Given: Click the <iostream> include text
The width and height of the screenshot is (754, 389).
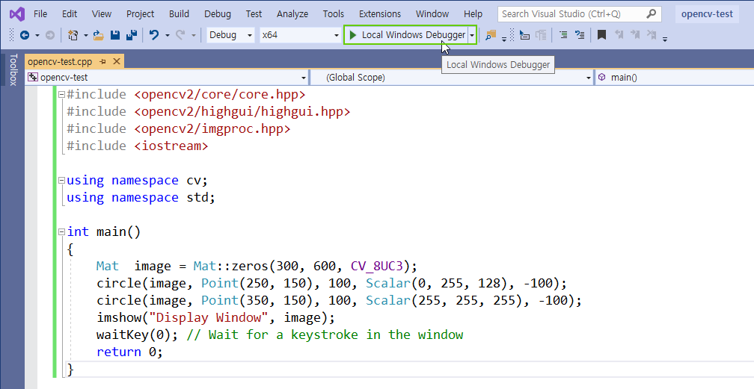Looking at the screenshot, I should point(171,146).
